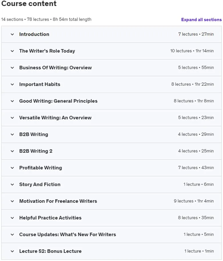
Task: Expand the Introduction section chevron
Action: [12, 34]
